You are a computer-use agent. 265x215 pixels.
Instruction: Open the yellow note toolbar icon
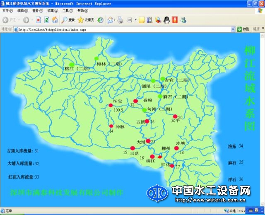point(142,20)
